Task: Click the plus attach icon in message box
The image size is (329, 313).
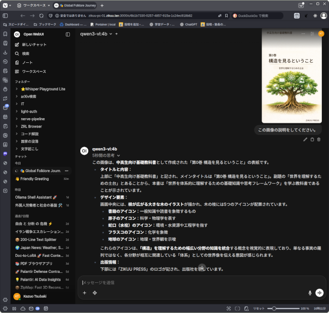Action: click(x=85, y=293)
